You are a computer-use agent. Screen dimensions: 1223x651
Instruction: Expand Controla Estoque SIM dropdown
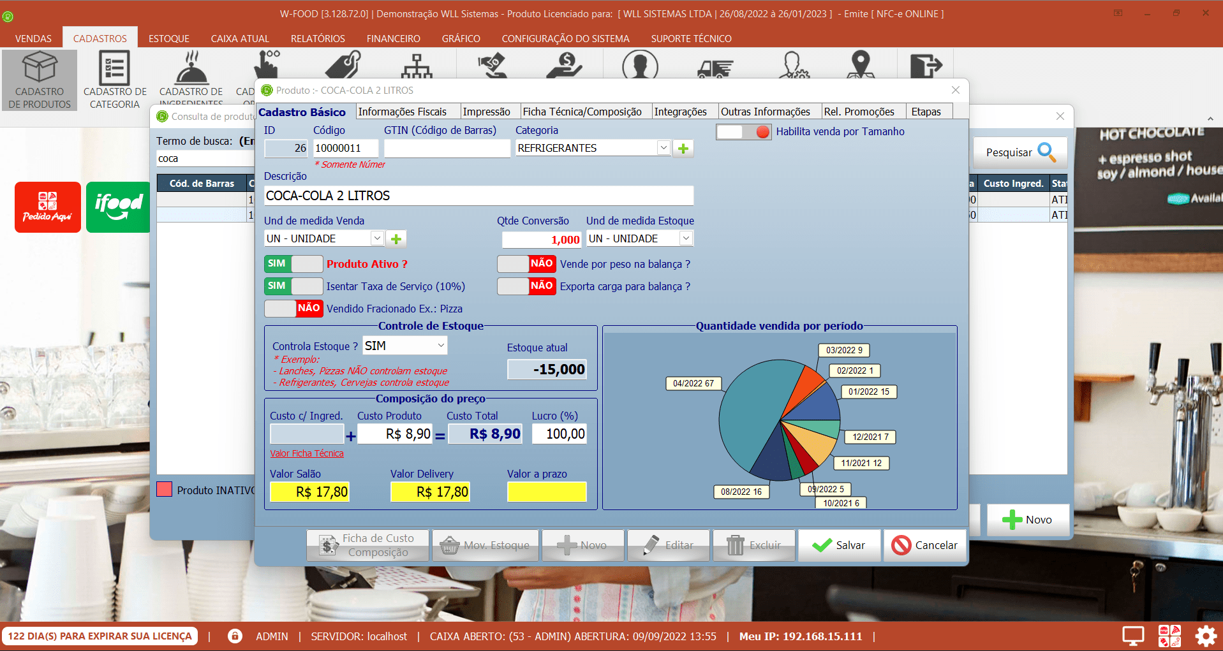click(x=440, y=346)
